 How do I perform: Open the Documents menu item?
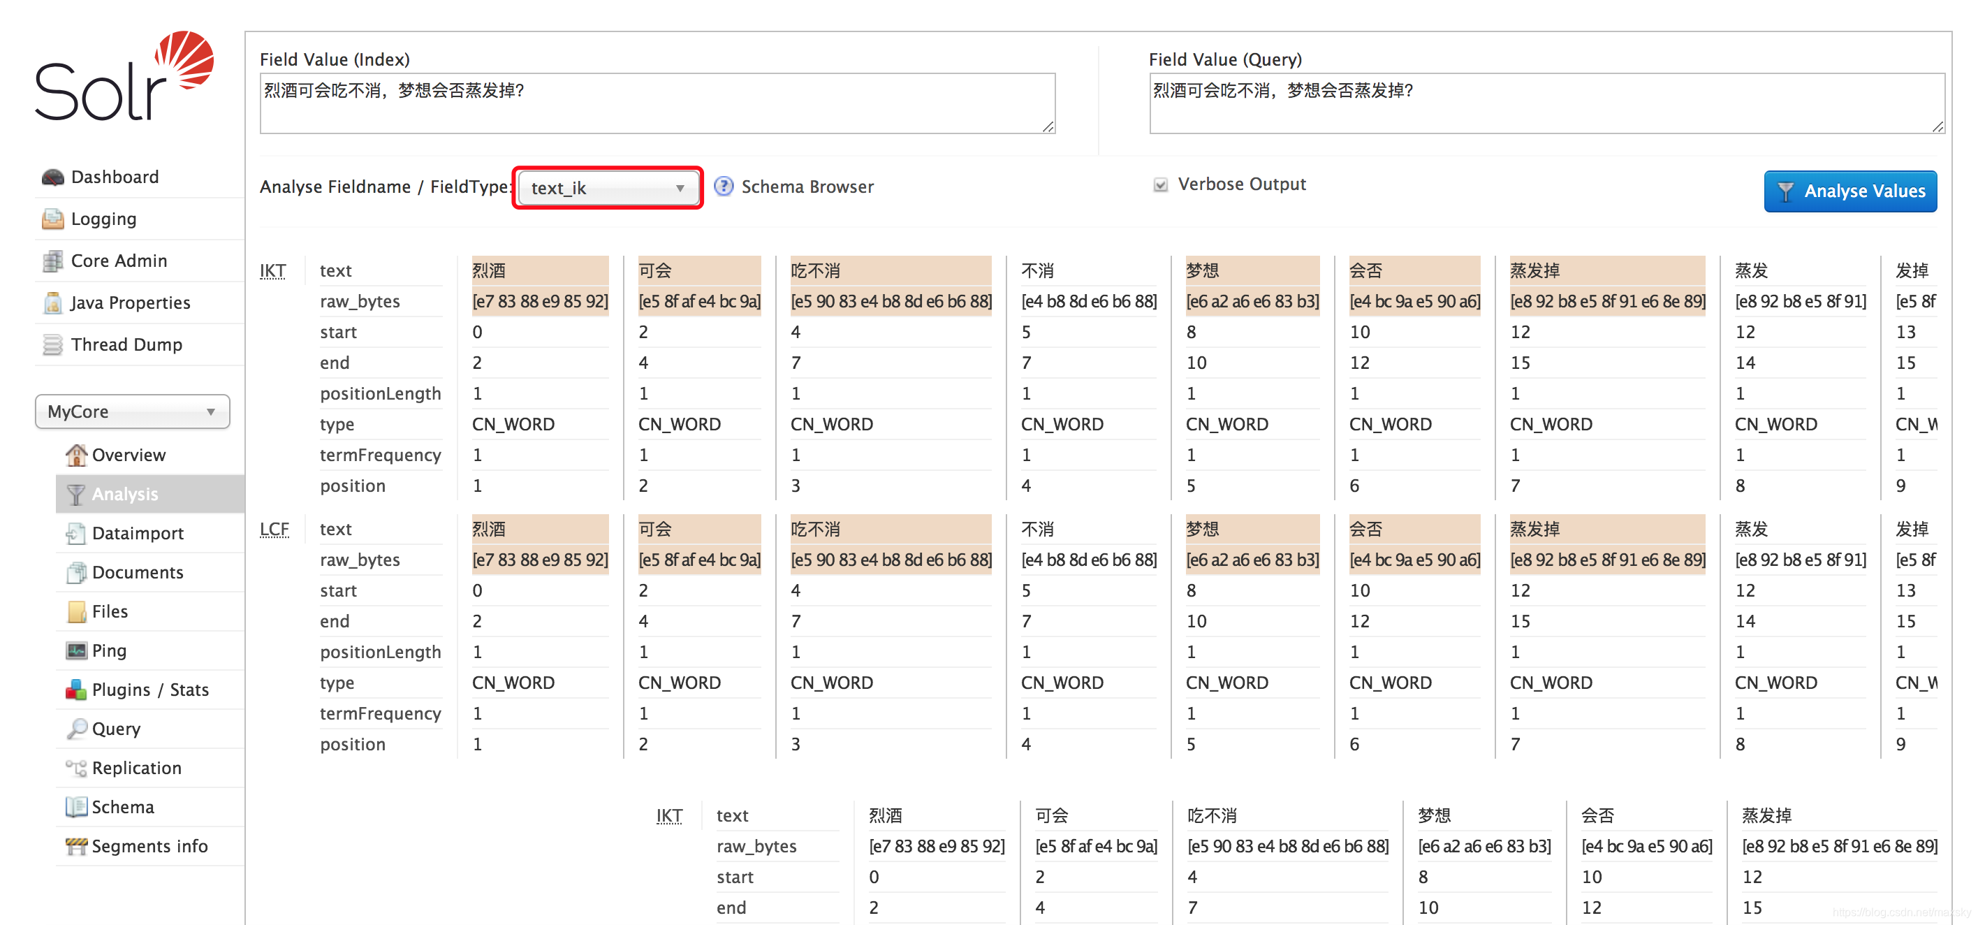(138, 572)
